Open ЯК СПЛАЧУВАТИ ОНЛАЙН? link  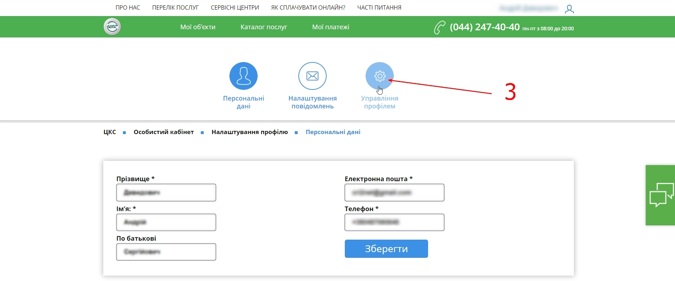point(308,7)
